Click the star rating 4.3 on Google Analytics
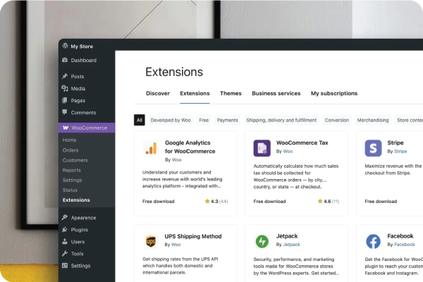Viewport: 423px width, 282px height. 216,202
